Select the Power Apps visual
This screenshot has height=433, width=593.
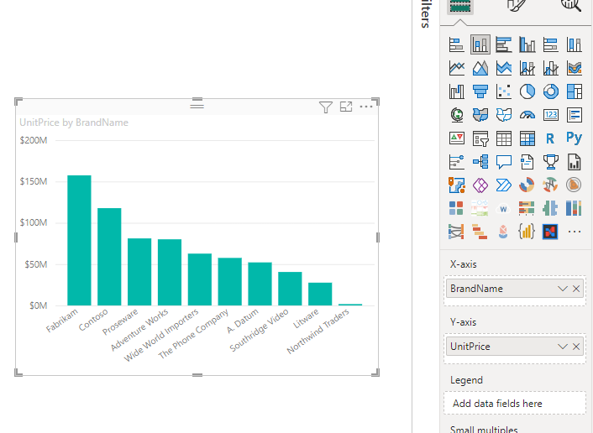[x=480, y=185]
